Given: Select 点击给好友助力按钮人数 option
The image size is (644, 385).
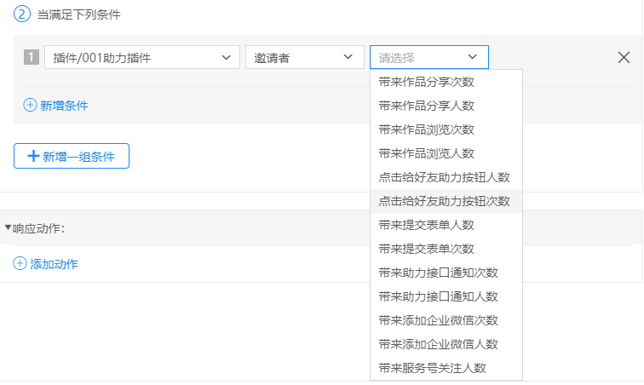Looking at the screenshot, I should [446, 177].
